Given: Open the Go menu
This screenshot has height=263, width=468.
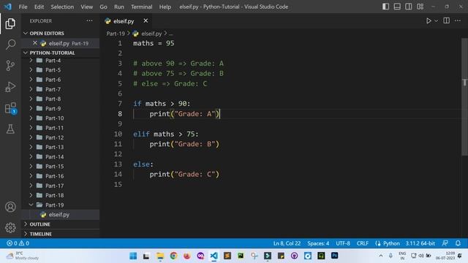Looking at the screenshot, I should [x=103, y=7].
